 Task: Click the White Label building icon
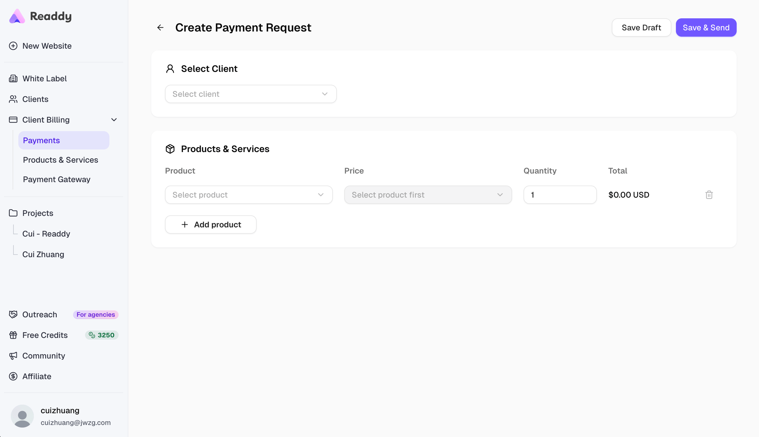[13, 79]
